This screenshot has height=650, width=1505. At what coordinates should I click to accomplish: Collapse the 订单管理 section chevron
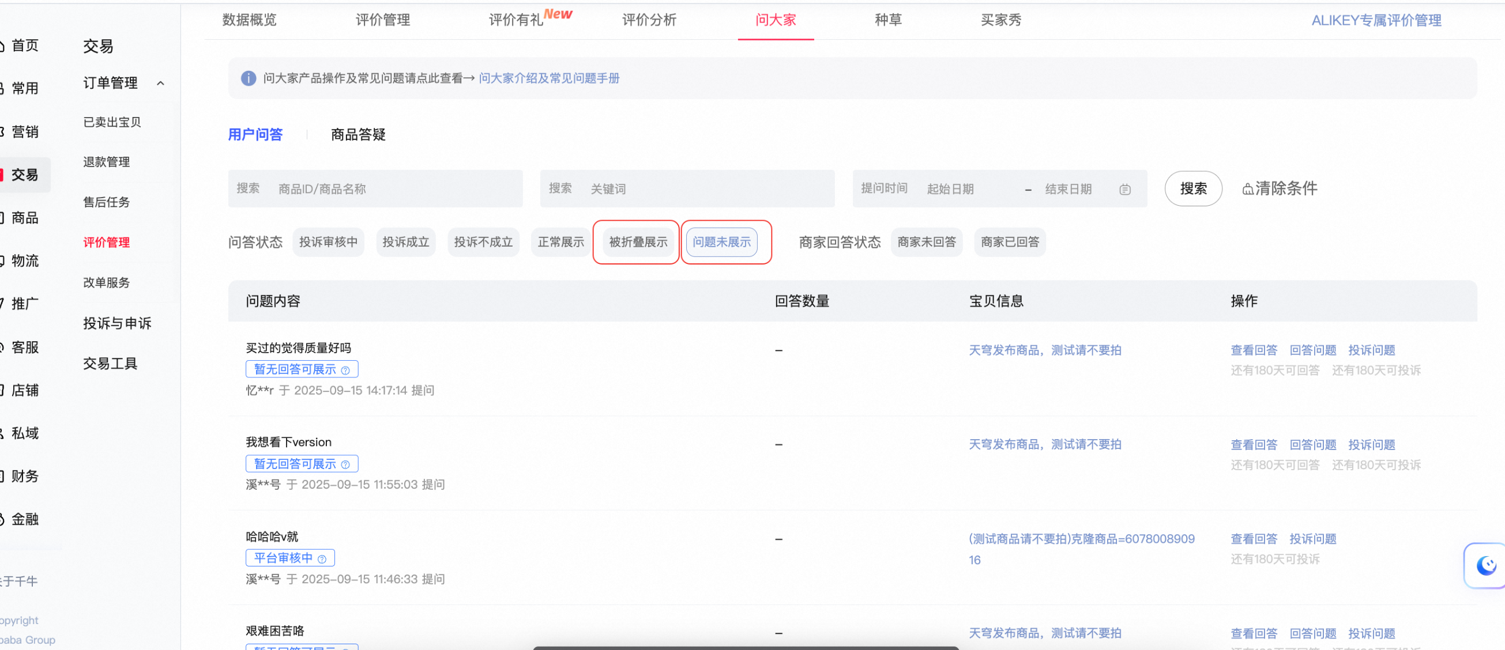click(x=161, y=84)
